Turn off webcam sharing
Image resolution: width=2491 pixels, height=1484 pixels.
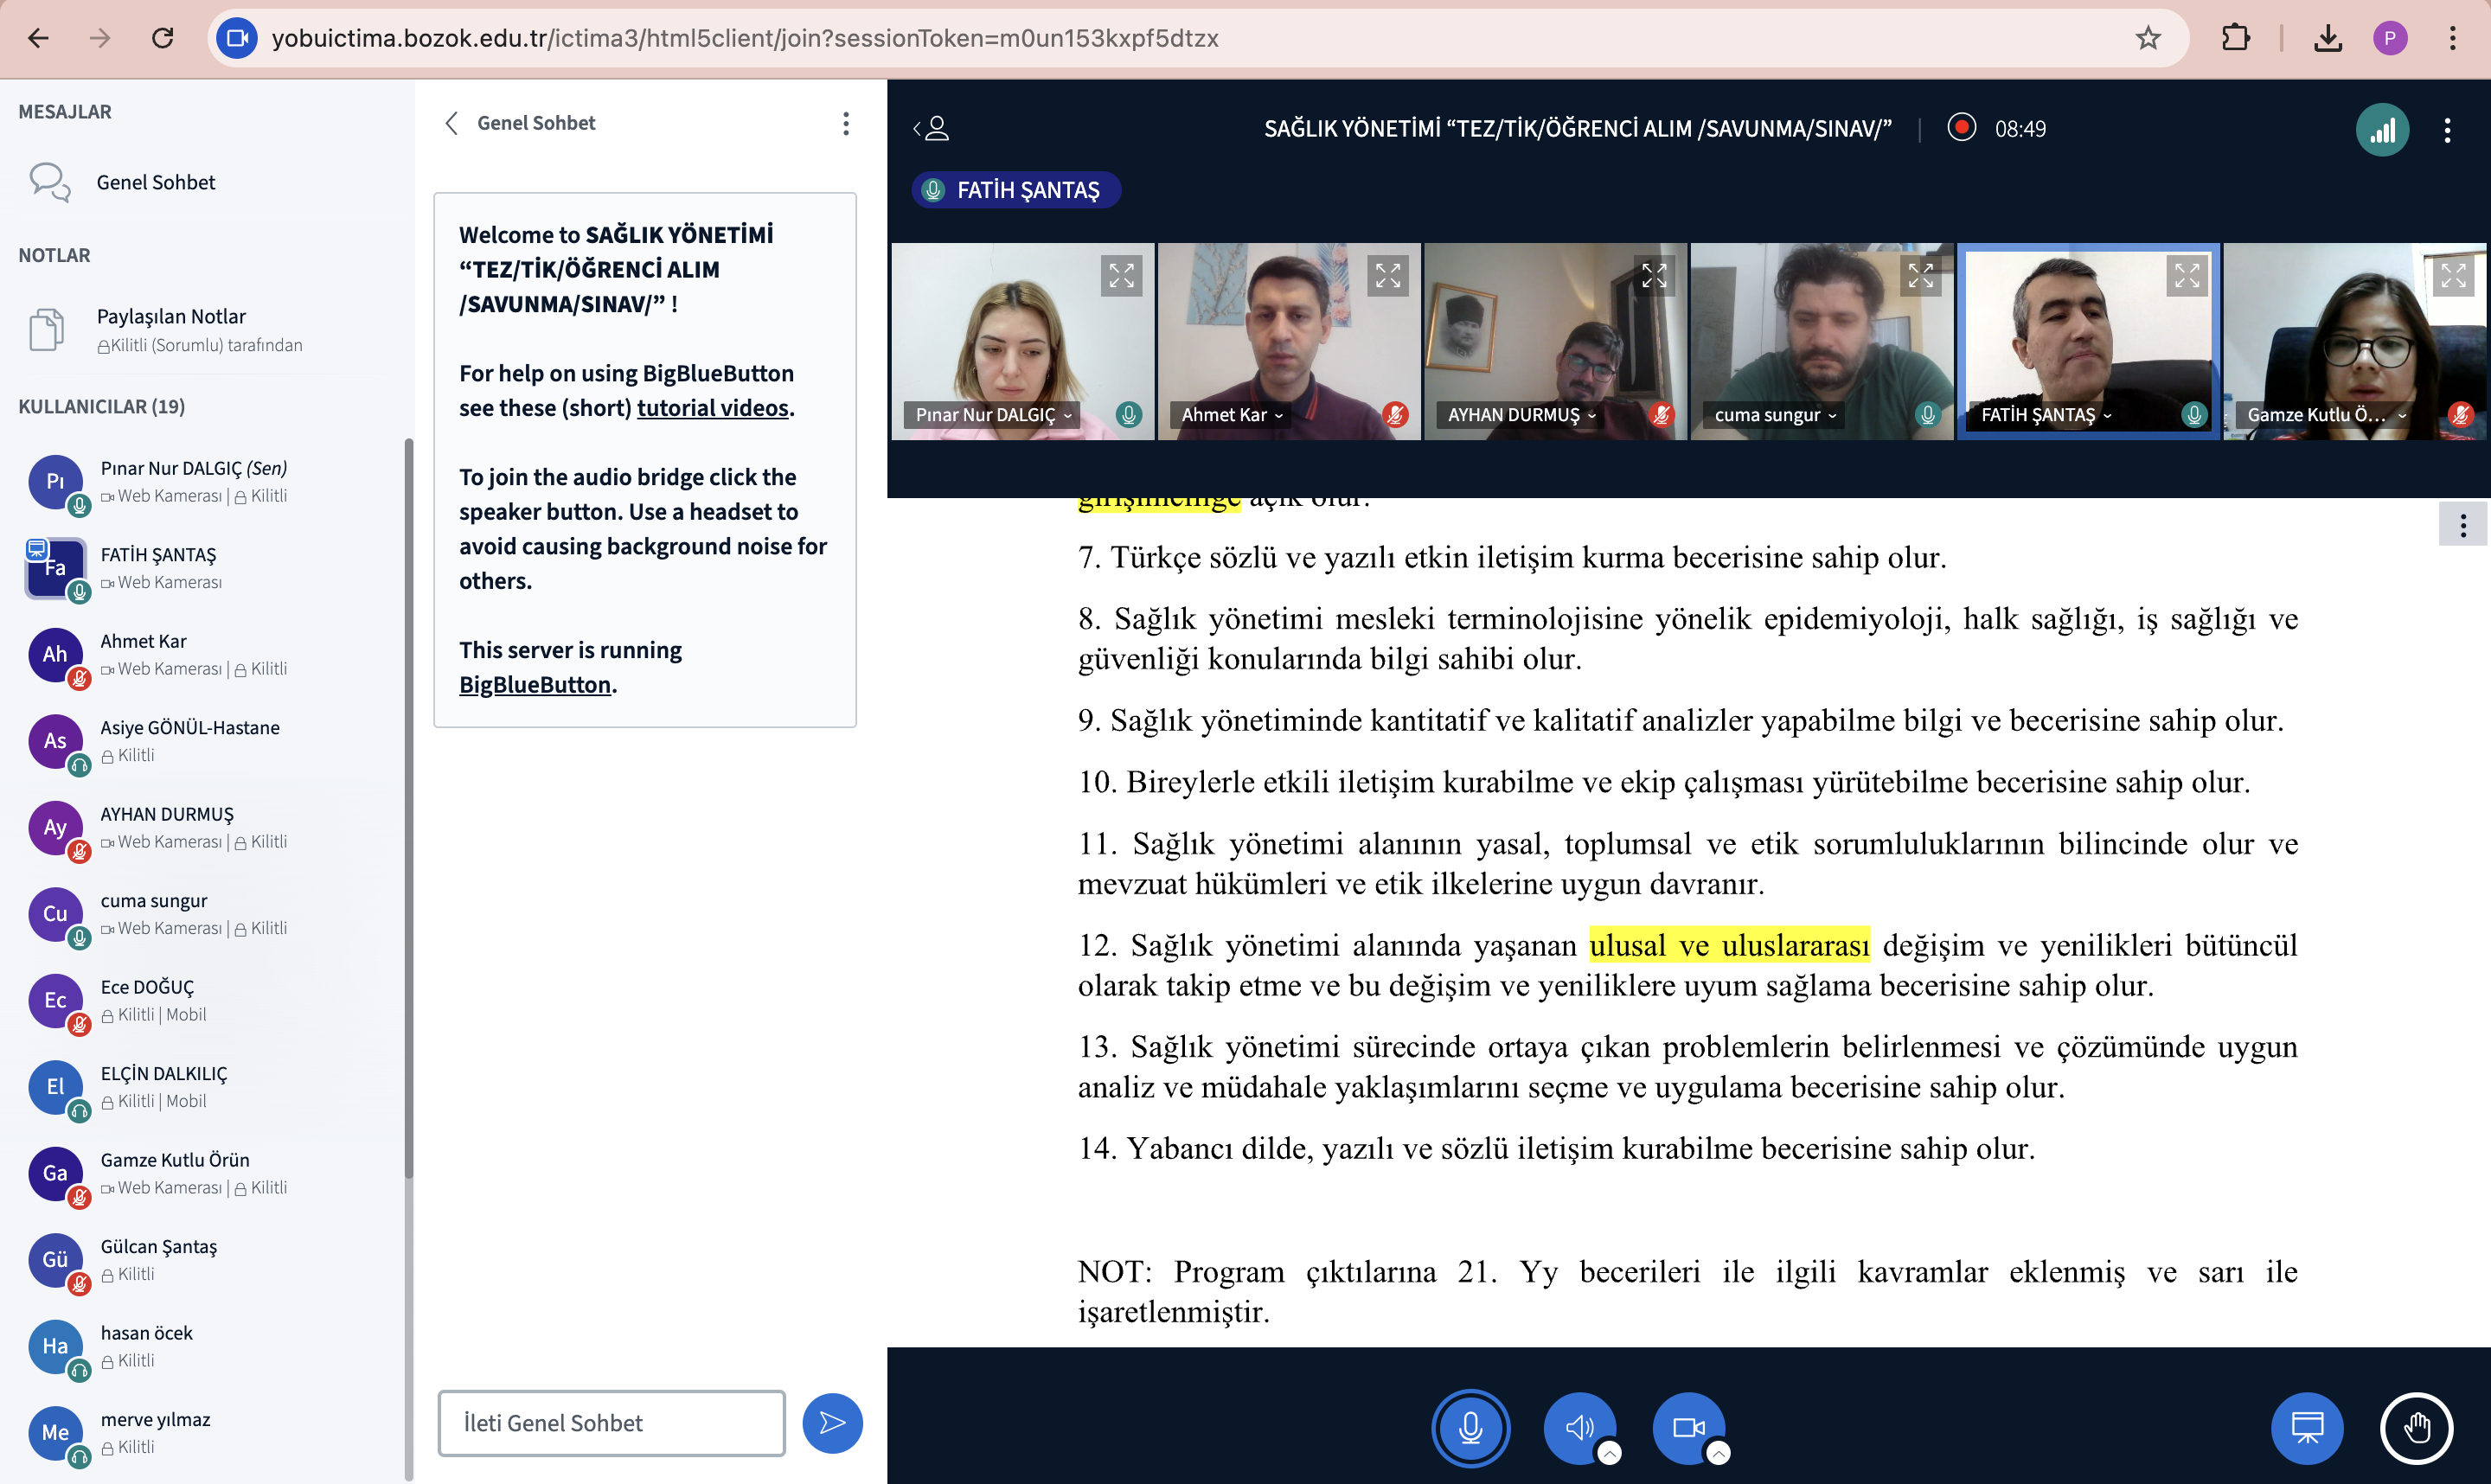click(1688, 1427)
